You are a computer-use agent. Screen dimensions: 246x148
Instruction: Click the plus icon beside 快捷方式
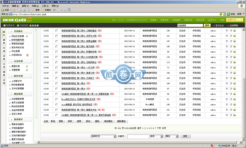241,20
